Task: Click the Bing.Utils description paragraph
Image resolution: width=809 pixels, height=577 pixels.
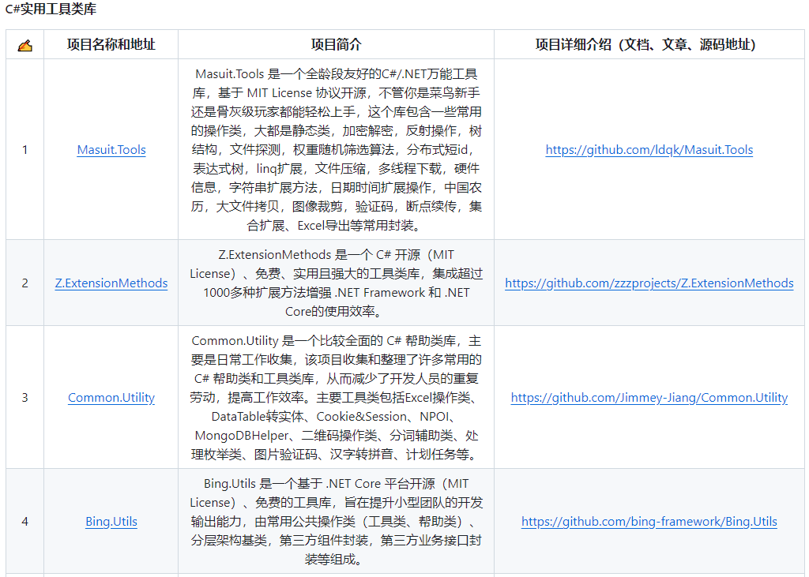Action: (336, 521)
